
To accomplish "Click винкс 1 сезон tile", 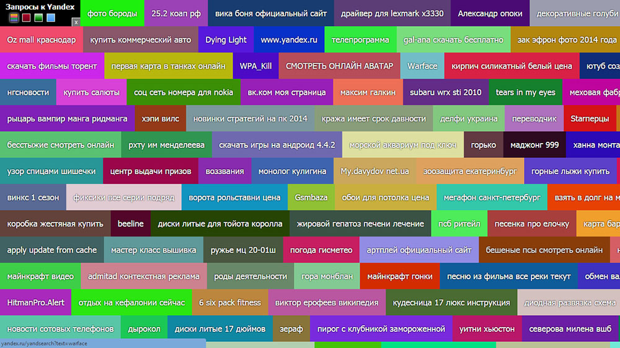I will coord(33,197).
